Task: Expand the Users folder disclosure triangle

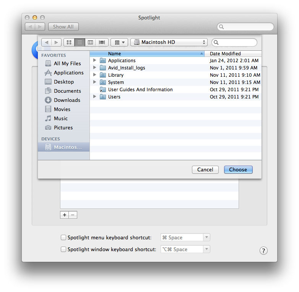Action: (95, 97)
